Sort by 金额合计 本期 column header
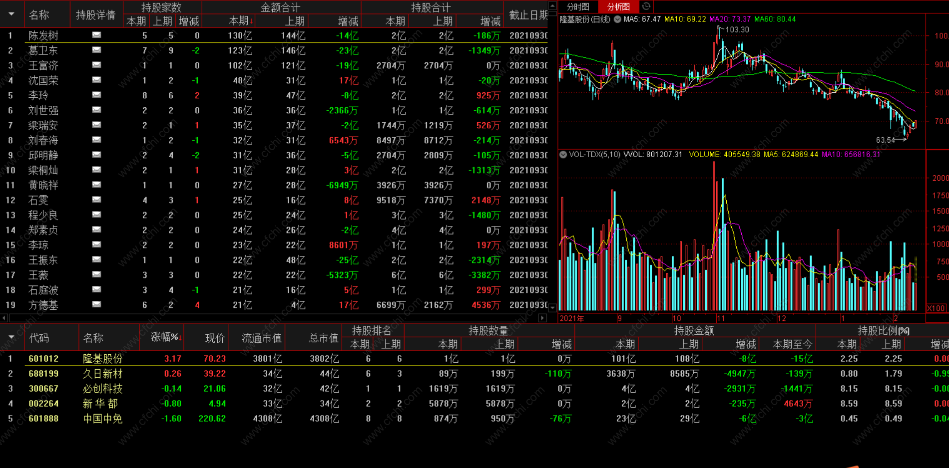The image size is (949, 468). (240, 21)
